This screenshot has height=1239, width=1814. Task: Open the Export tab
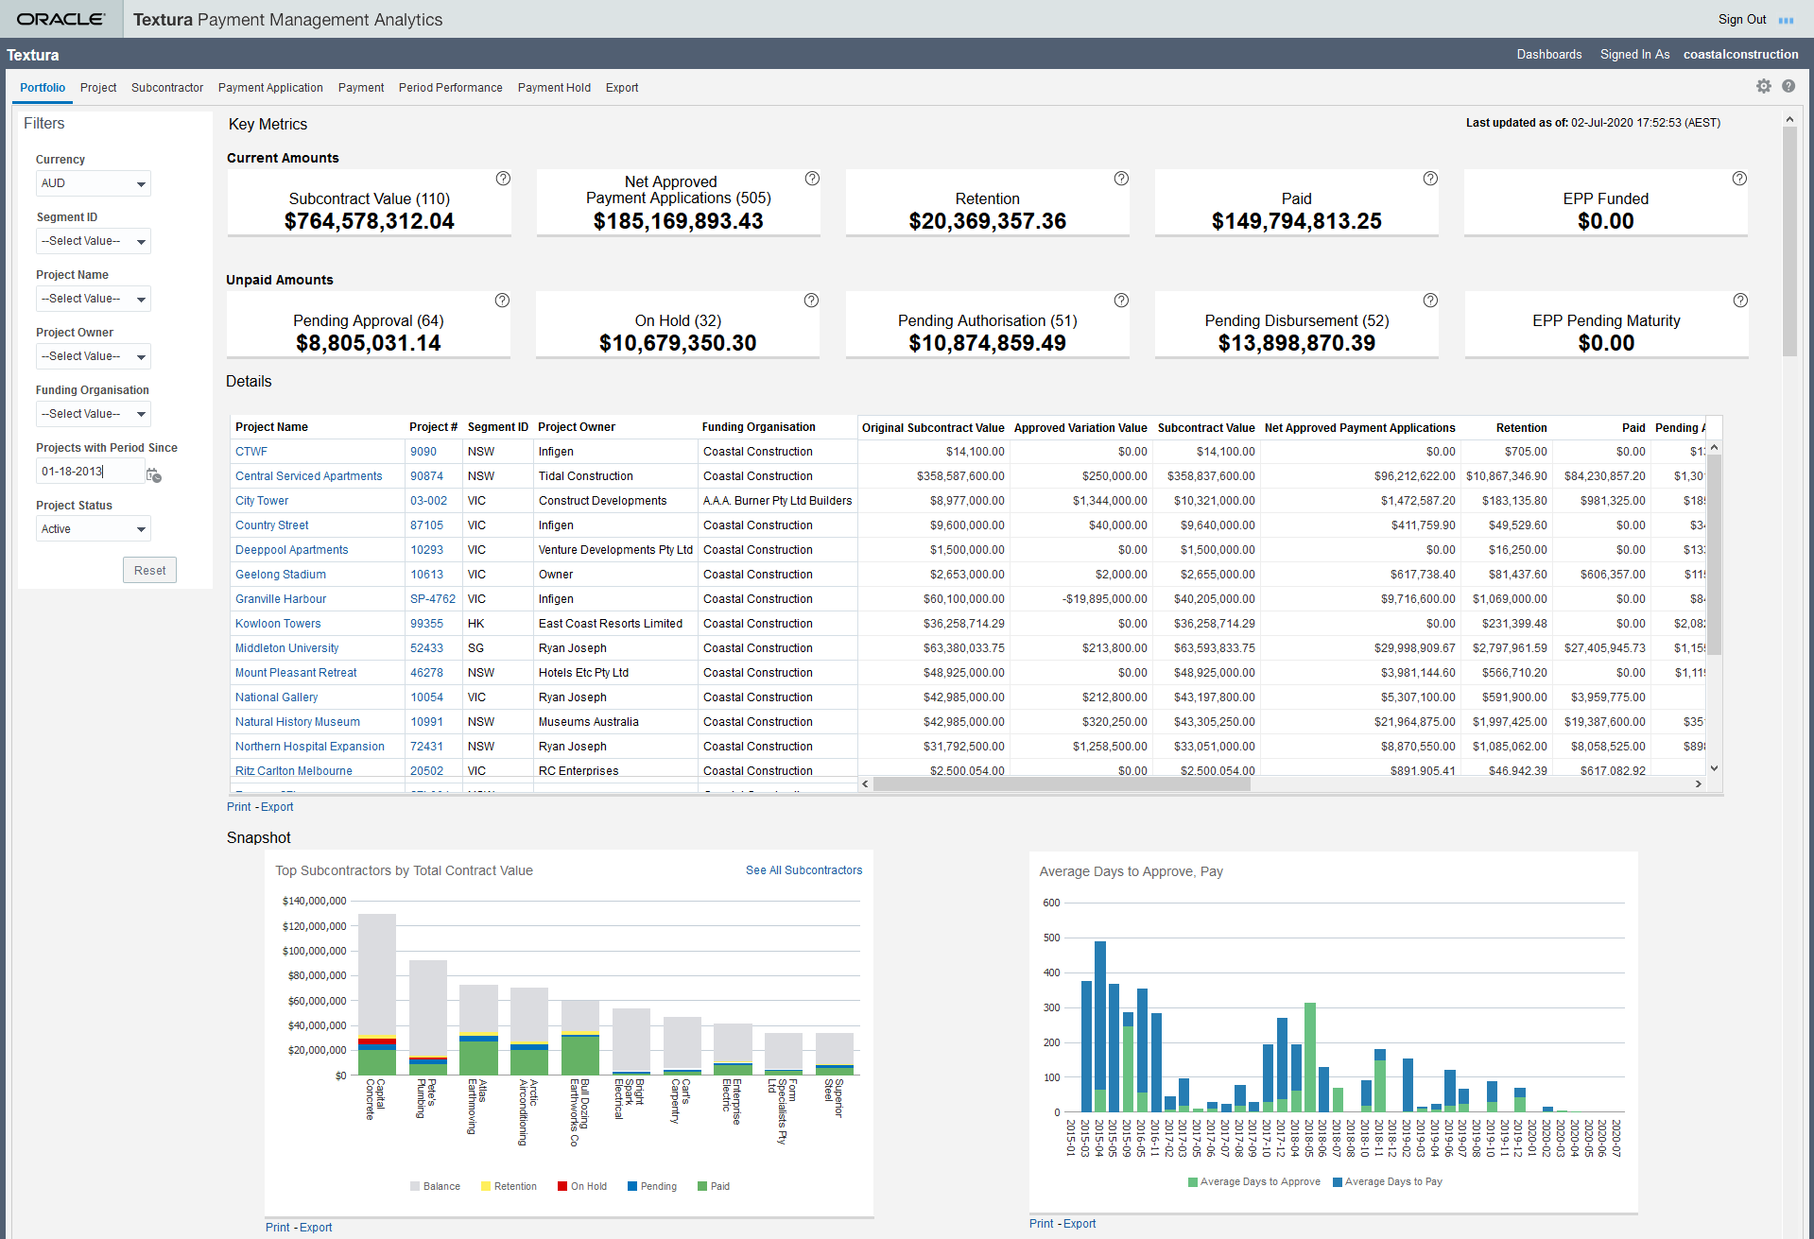tap(622, 88)
